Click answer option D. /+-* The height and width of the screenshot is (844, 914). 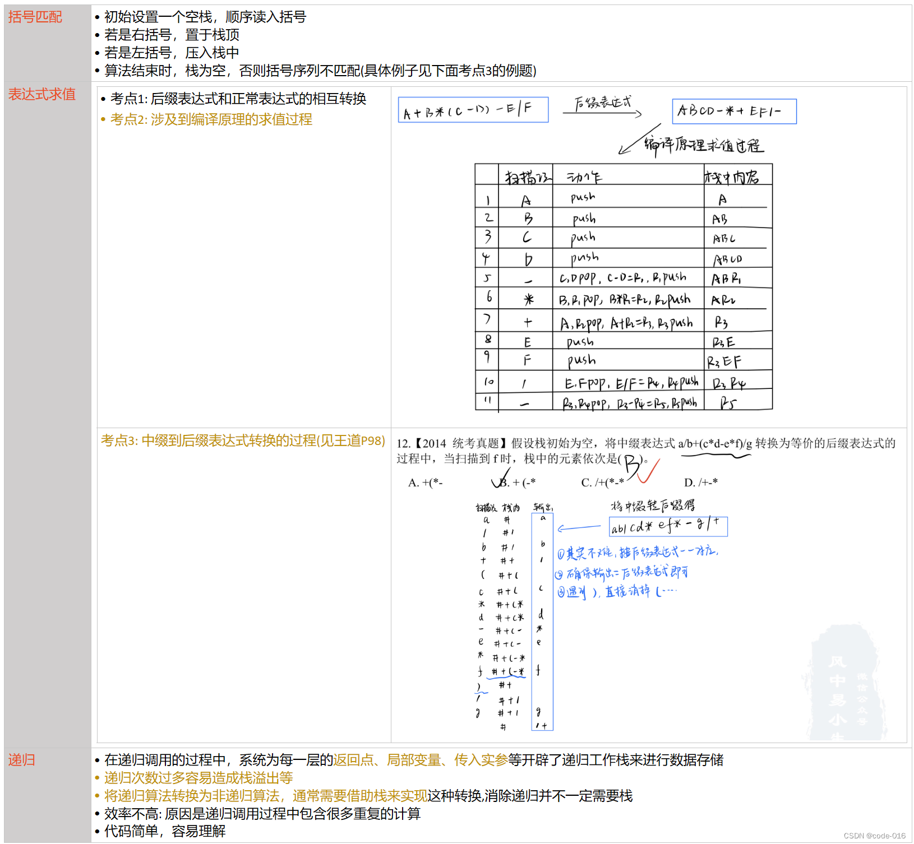(x=701, y=483)
